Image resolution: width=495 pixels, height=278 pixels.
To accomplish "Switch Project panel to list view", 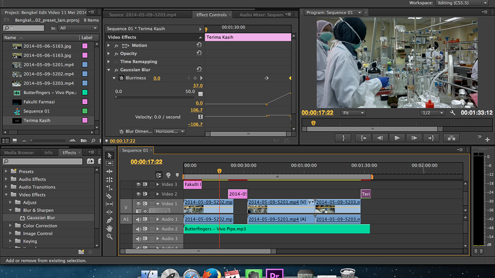I will tap(6, 141).
